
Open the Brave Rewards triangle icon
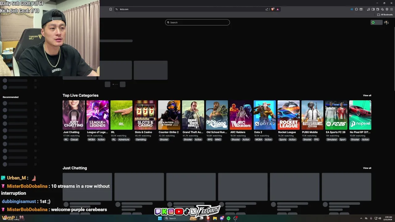(x=277, y=9)
